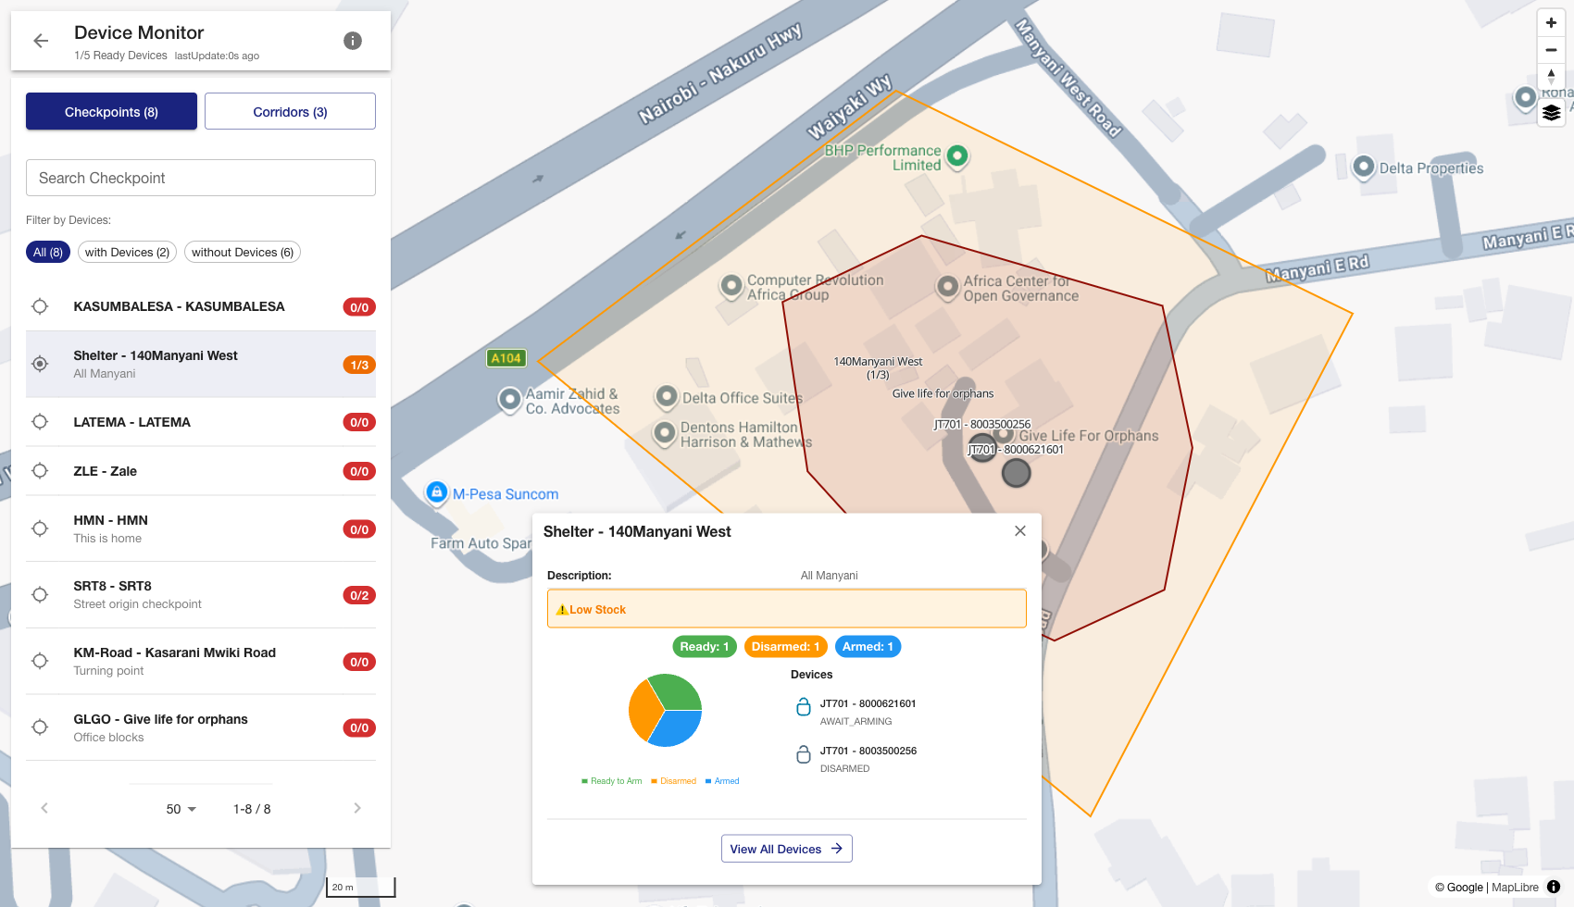The height and width of the screenshot is (907, 1574).
Task: Click the Armed legend swatch under pie chart
Action: tap(708, 781)
